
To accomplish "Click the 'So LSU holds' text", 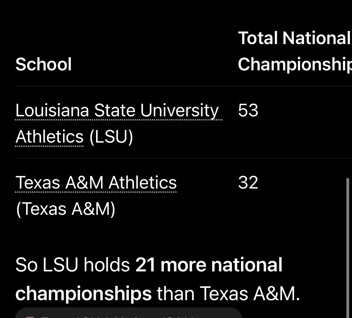I will (73, 265).
